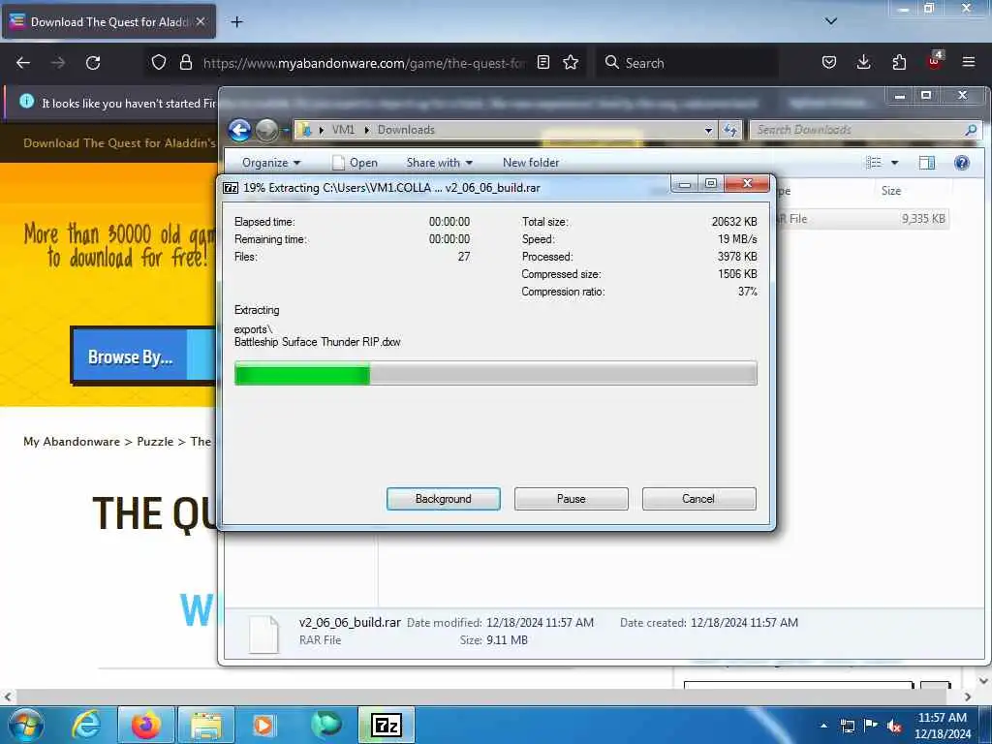Launch Internet Explorer from taskbar
This screenshot has width=992, height=744.
point(86,725)
